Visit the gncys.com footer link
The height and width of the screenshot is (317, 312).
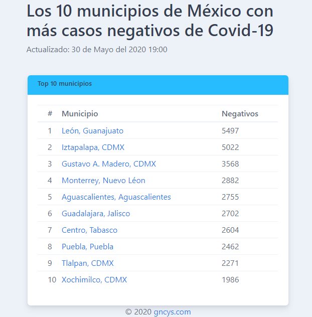coord(172,312)
